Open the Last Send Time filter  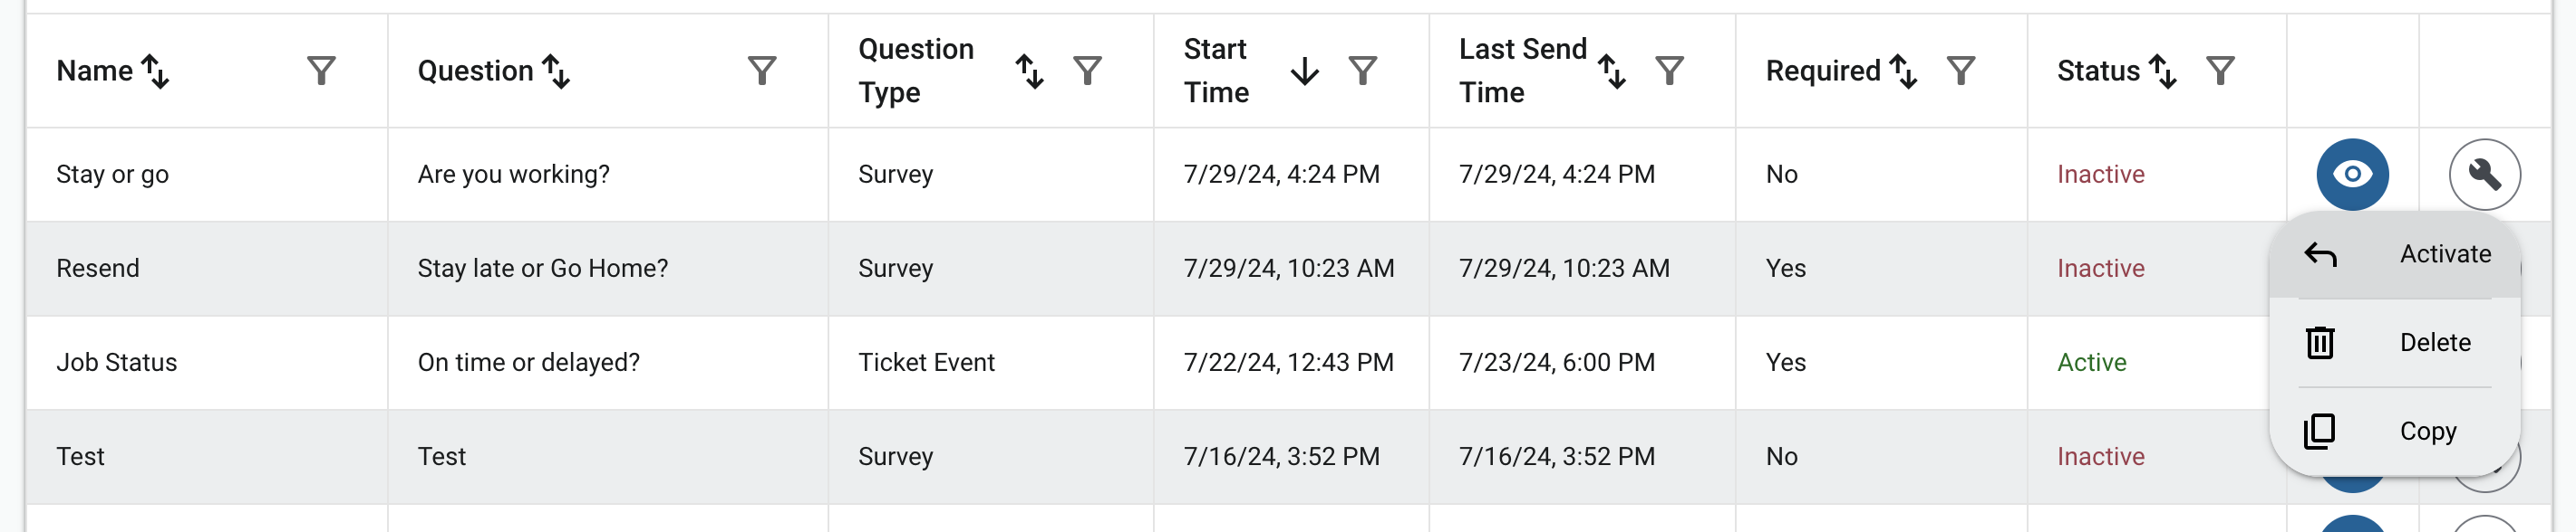point(1669,71)
